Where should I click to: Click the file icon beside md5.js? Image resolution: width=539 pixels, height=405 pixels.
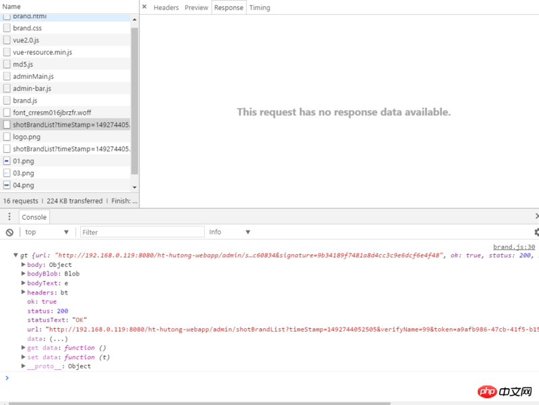coord(7,64)
